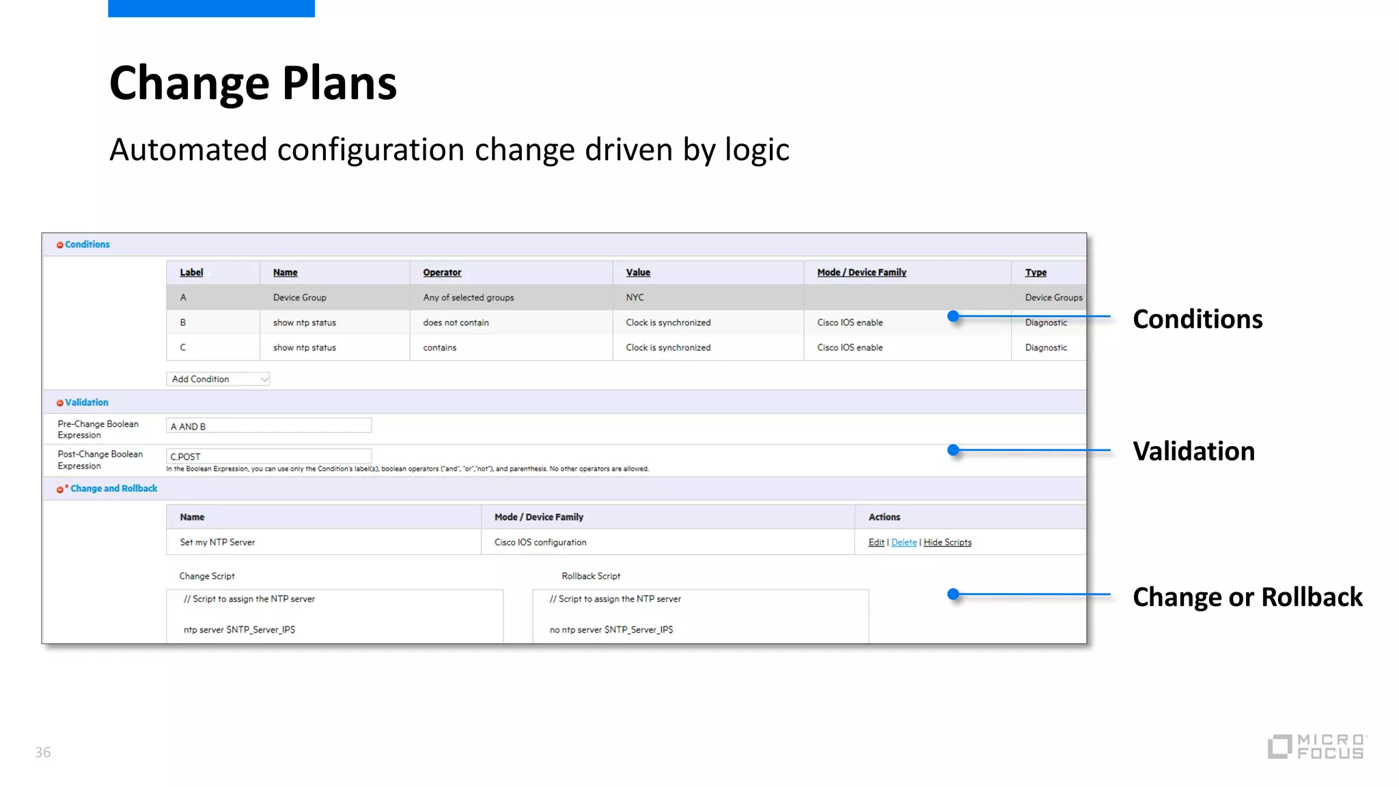Click 'Any of selected groups' operator cell
This screenshot has width=1399, height=787.
[469, 297]
